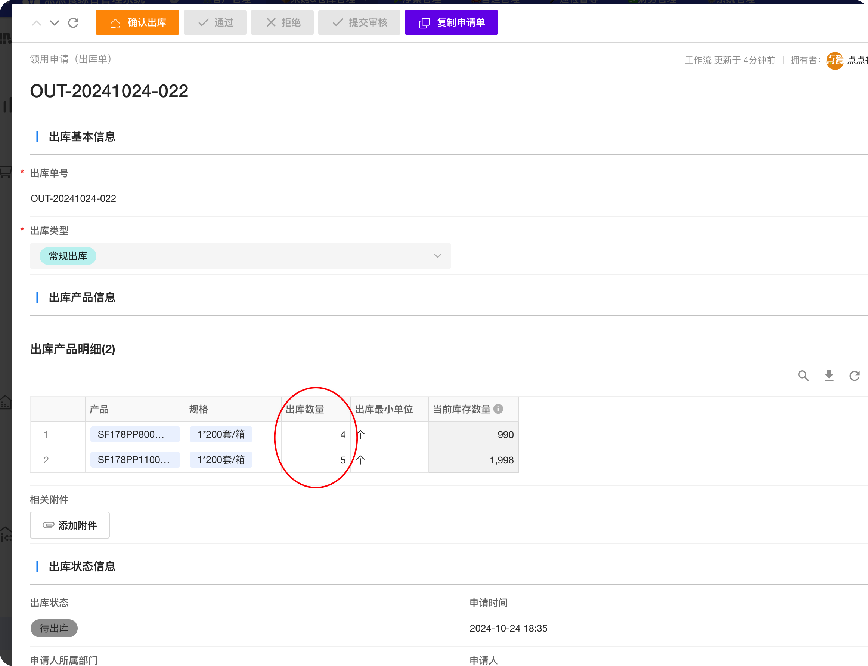Click the refresh icon in top toolbar
The image size is (868, 666).
tap(73, 23)
